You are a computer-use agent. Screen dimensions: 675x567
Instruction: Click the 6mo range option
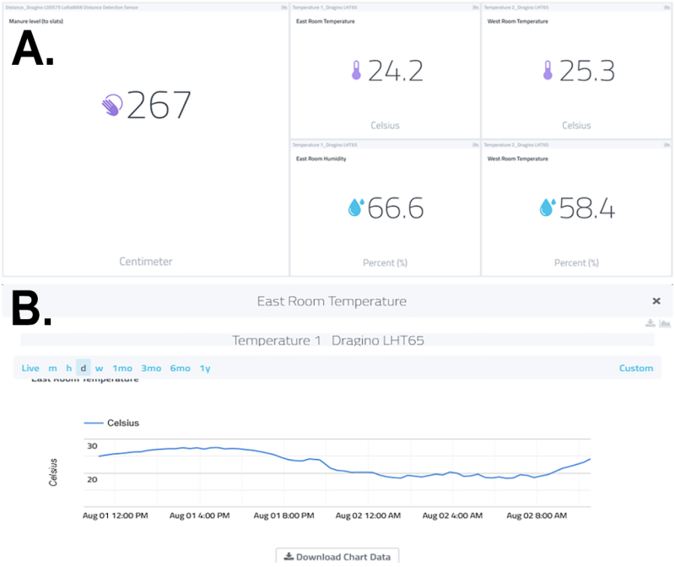pos(179,368)
